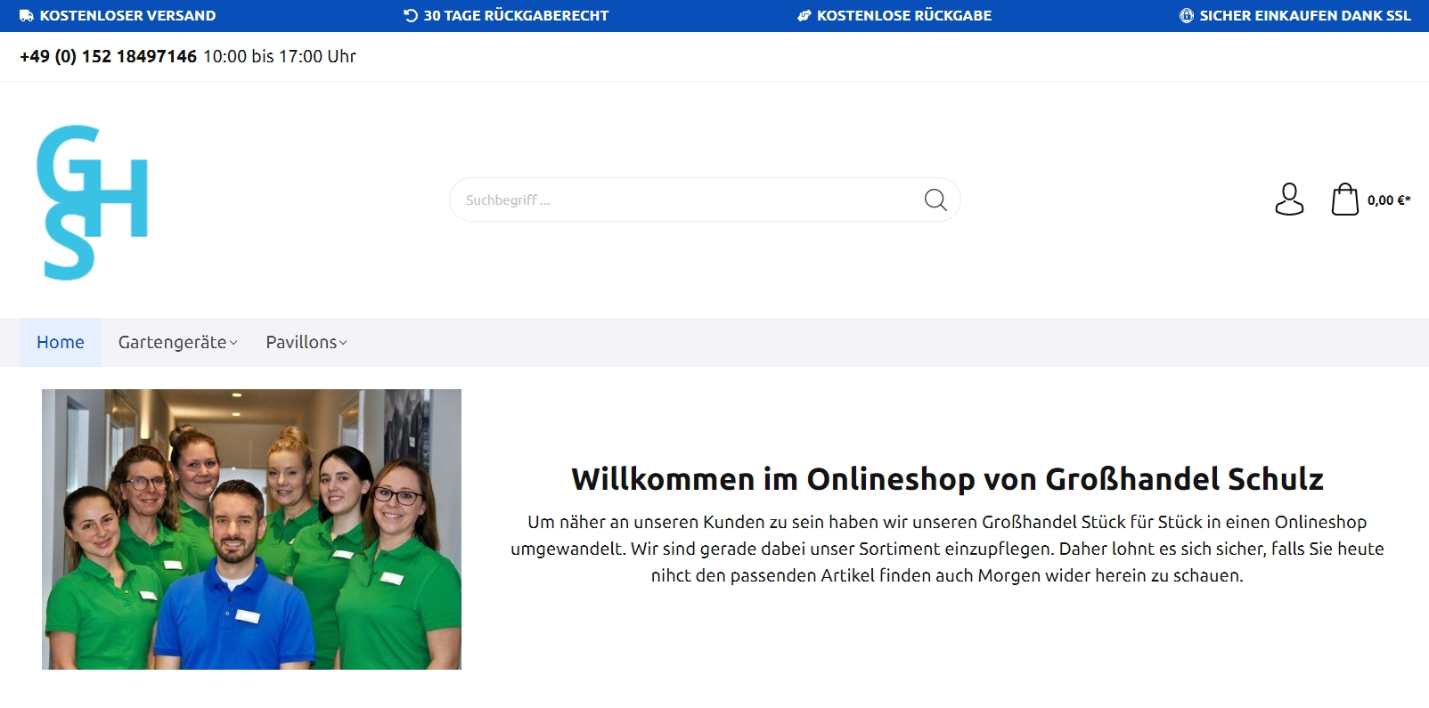The image size is (1429, 708).
Task: Go to the Home navigation tab
Action: [61, 342]
